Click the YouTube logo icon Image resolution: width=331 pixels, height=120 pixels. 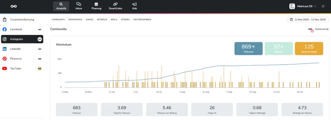coord(5,69)
